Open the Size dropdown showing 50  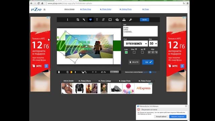coord(153,44)
